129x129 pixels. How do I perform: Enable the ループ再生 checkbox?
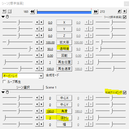[4, 82]
